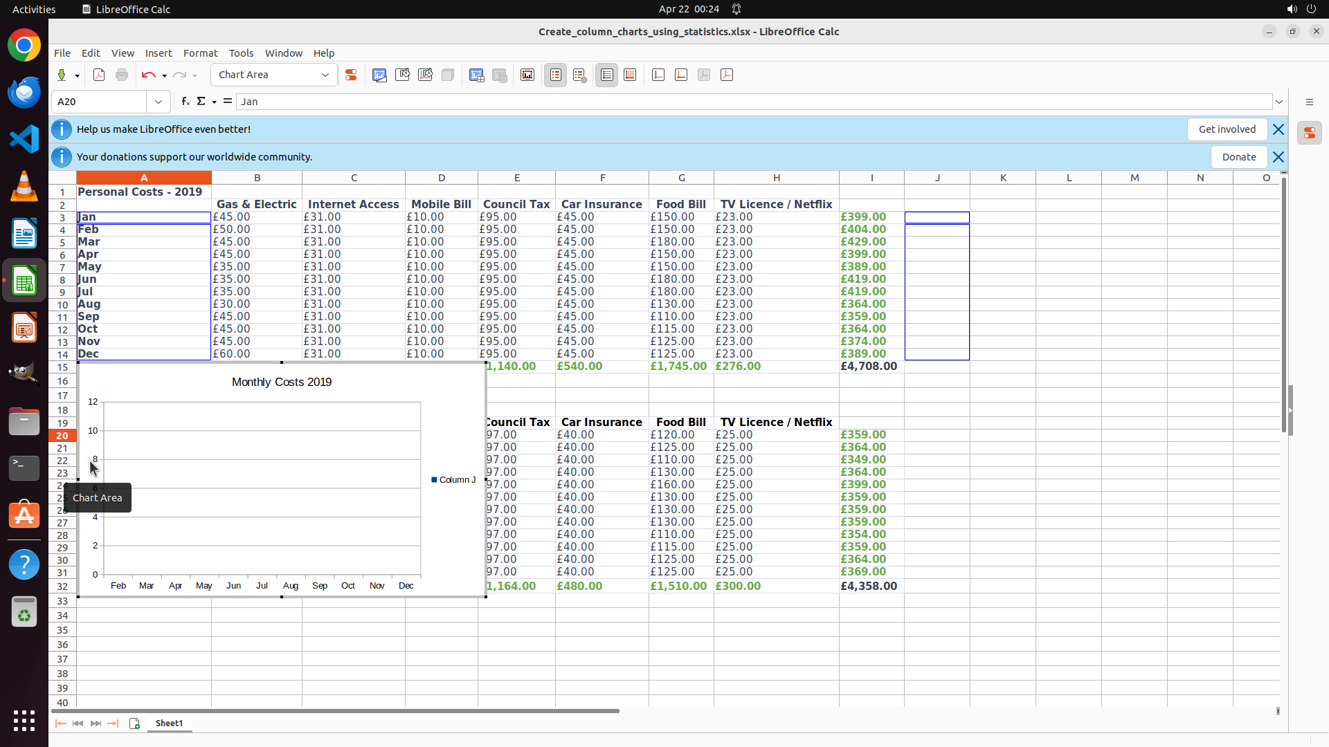Click the Donate button

click(x=1238, y=157)
